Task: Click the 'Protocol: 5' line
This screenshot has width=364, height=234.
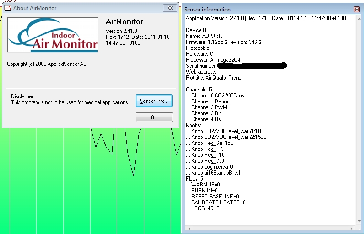Action: coord(197,48)
